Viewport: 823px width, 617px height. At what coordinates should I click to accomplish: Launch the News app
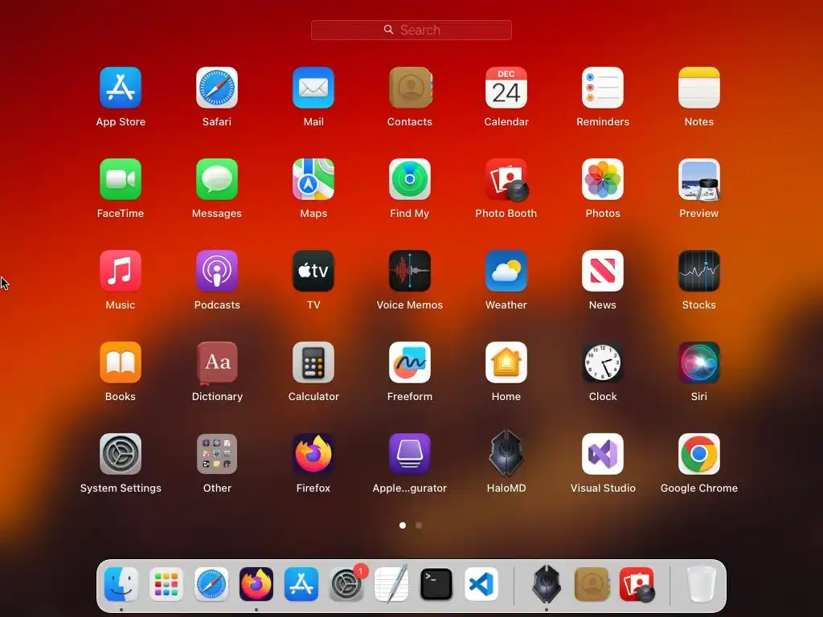603,271
